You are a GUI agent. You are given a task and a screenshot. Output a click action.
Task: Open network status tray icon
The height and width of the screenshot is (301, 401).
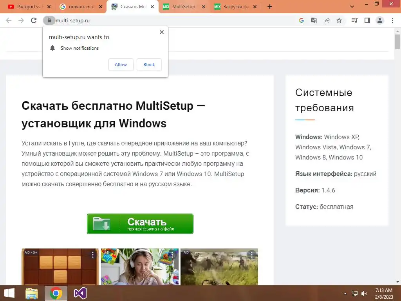(355, 294)
